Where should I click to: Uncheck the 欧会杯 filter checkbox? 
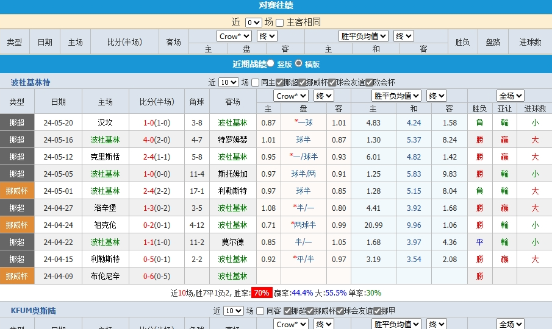pyautogui.click(x=369, y=82)
